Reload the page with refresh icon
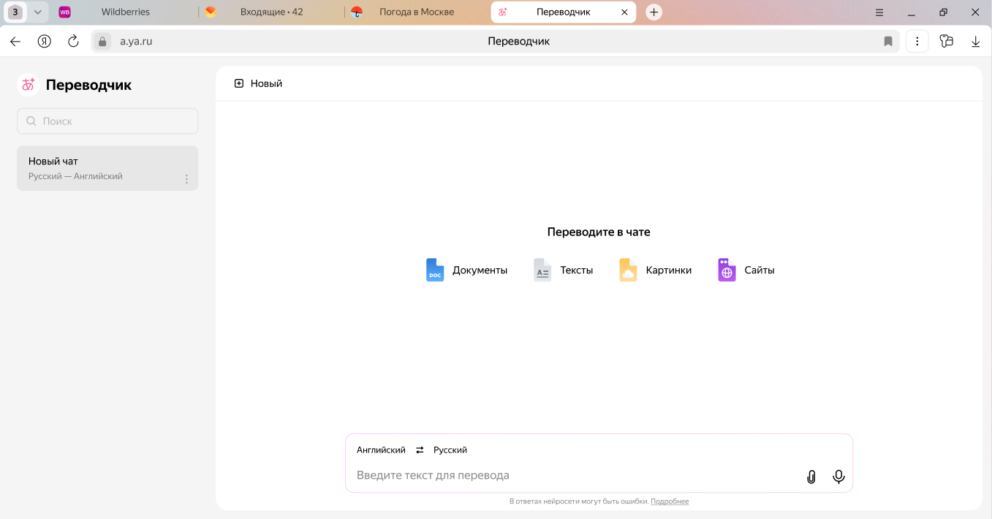992x519 pixels. pos(73,42)
